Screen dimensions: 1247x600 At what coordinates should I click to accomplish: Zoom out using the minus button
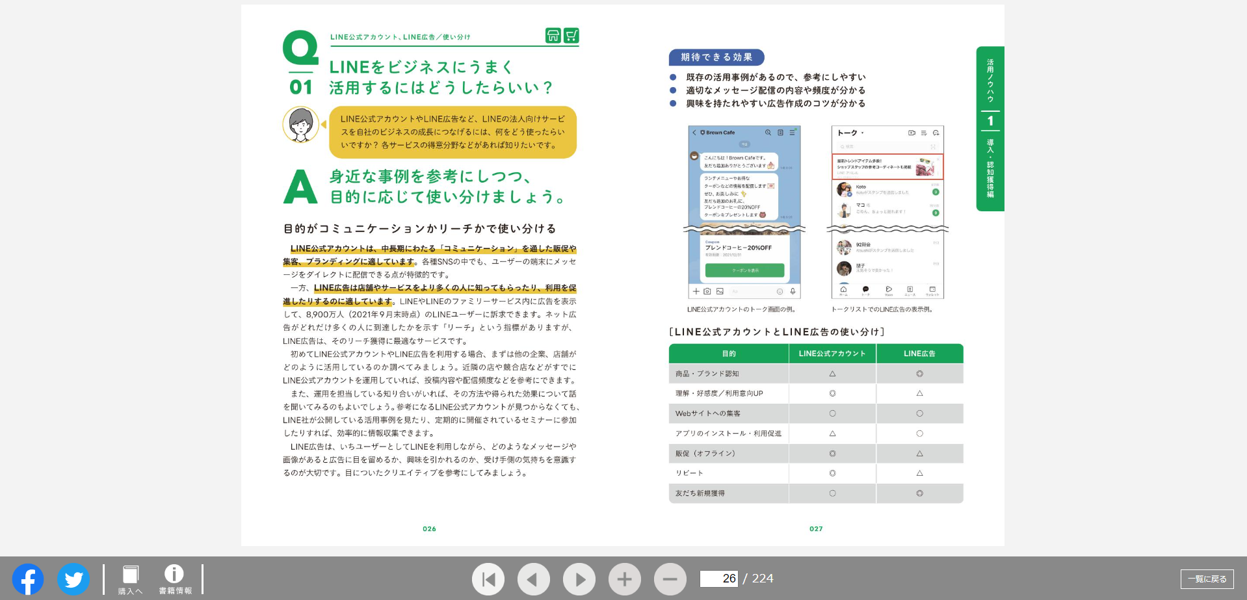tap(670, 579)
